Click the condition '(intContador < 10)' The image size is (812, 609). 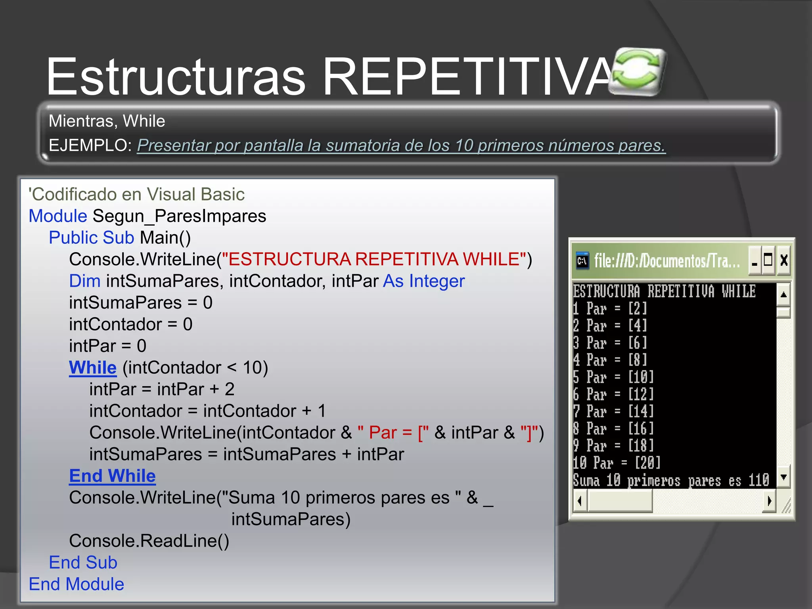(x=195, y=368)
